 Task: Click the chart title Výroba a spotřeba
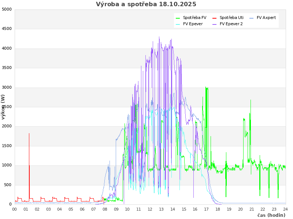coord(146,4)
